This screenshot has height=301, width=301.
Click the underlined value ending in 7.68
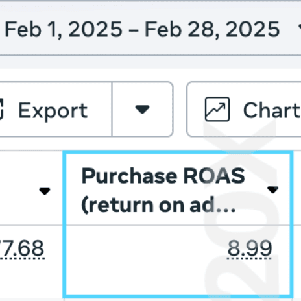(21, 249)
